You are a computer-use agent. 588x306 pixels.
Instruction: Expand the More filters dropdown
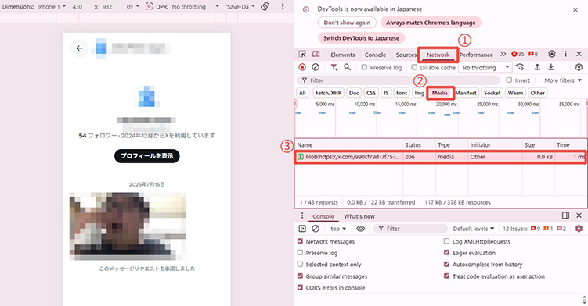[x=563, y=80]
